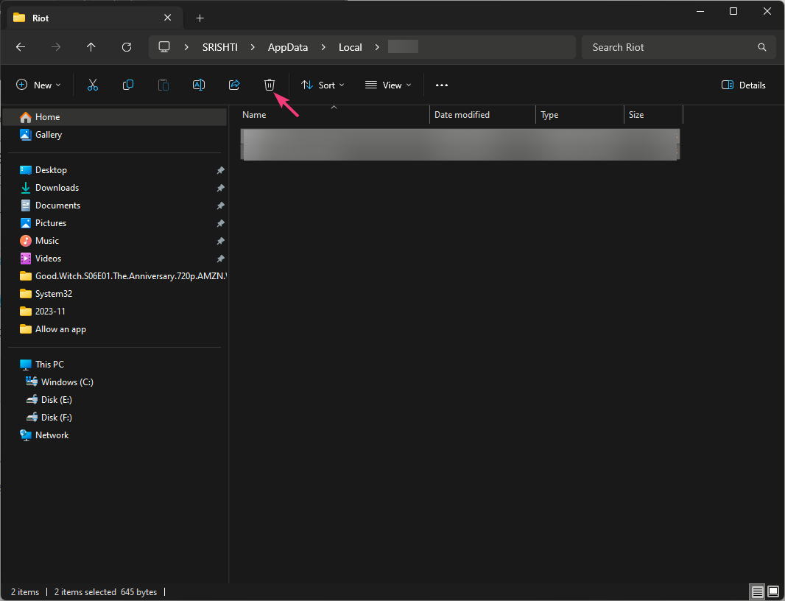
Task: Open Home in navigation pane
Action: [115, 117]
